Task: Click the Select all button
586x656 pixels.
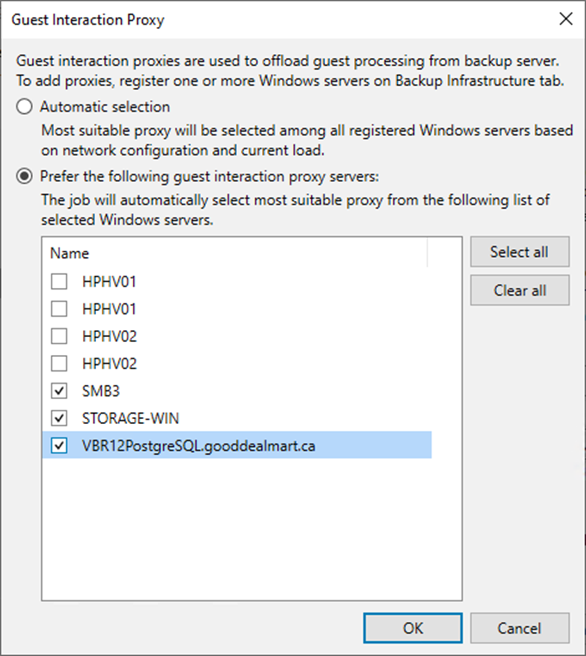Action: click(519, 252)
